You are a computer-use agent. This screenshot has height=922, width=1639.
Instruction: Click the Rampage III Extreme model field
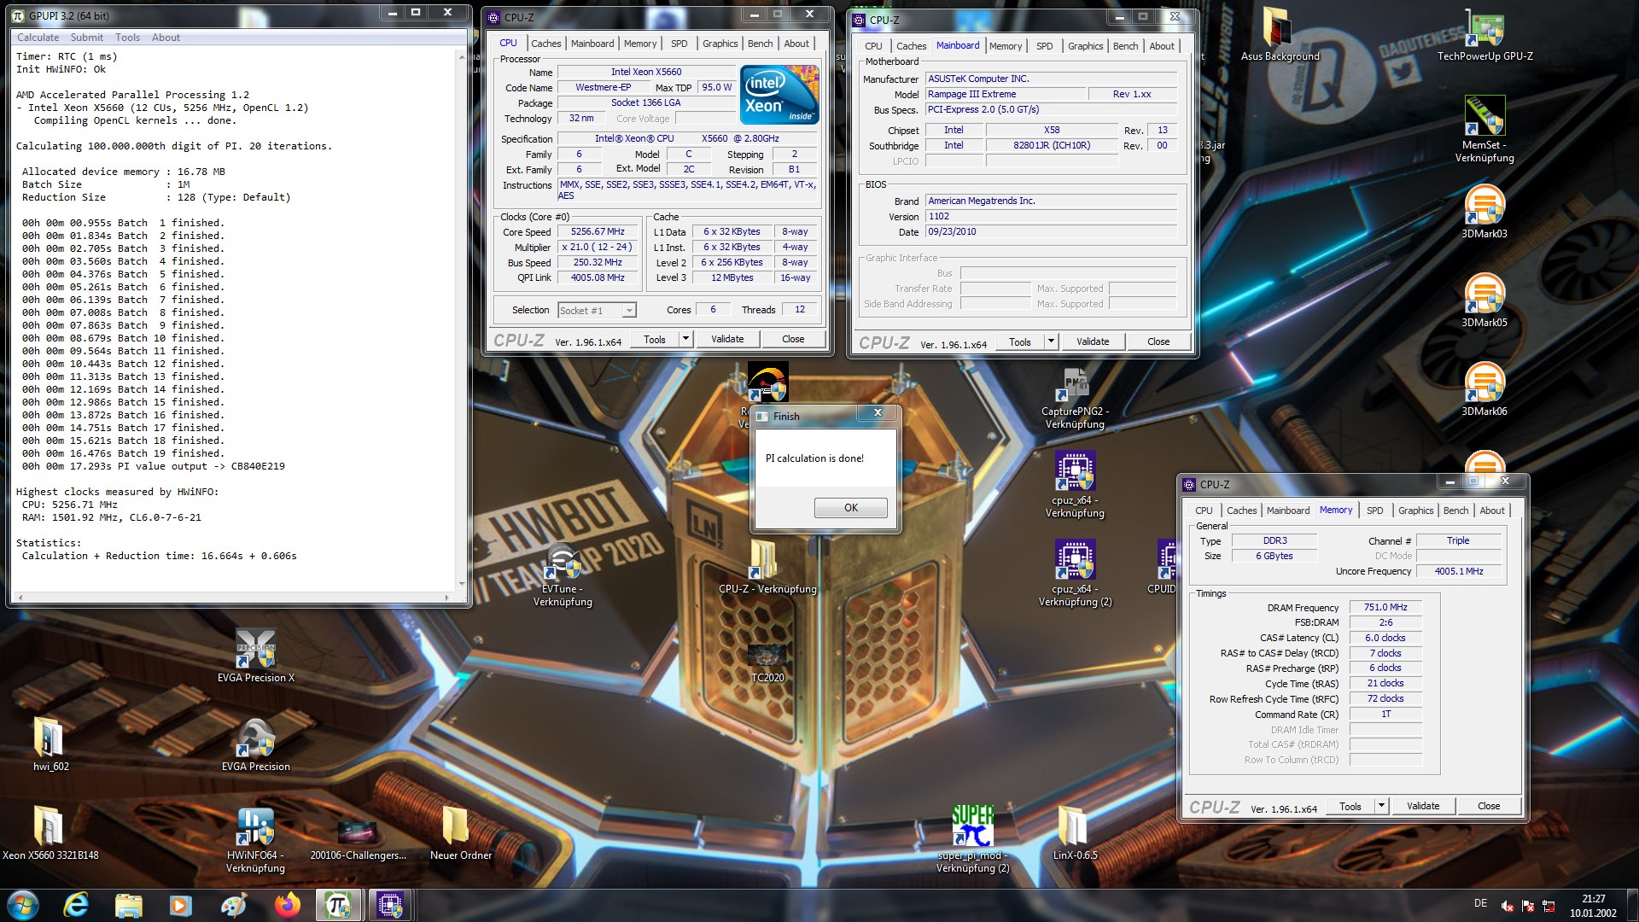click(x=1005, y=94)
